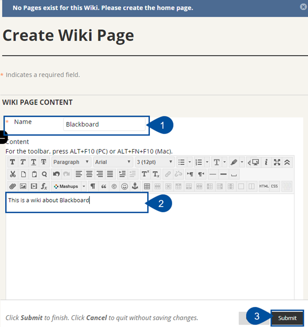Insert a table
308x327 pixels.
[x=147, y=186]
